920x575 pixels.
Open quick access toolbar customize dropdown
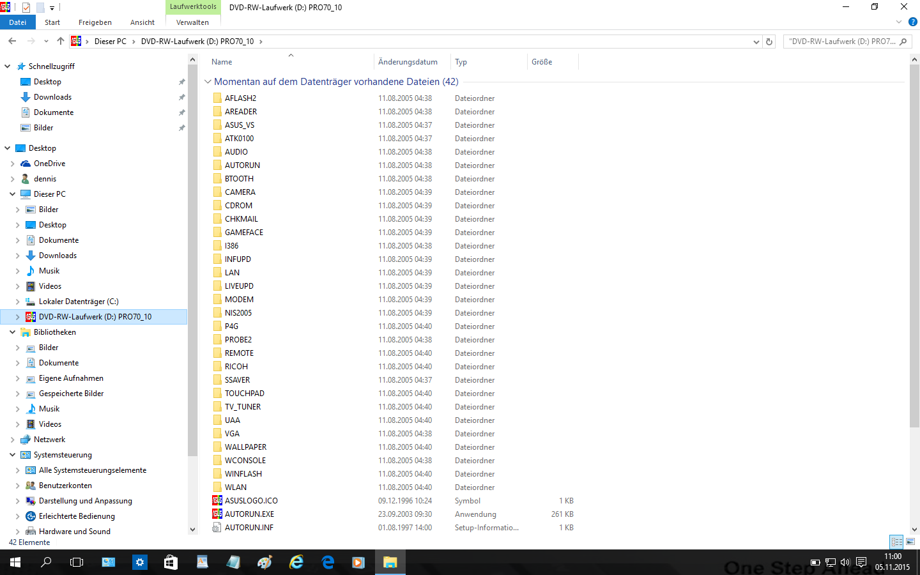pos(52,8)
